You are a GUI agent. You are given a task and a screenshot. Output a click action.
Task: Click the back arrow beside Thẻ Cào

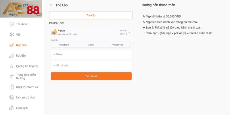point(51,5)
